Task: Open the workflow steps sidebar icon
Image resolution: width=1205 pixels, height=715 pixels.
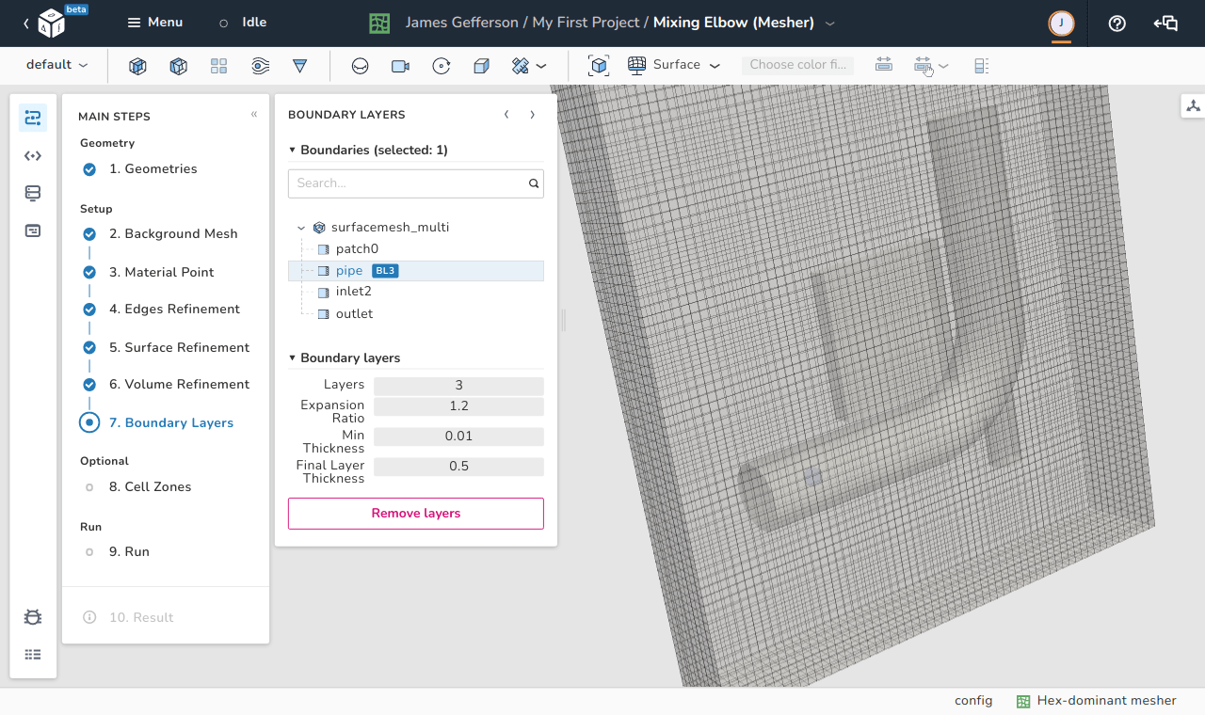Action: tap(33, 118)
